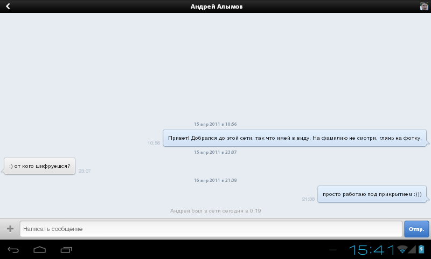Screen dimensions: 431x259
Task: Select the message просто работаю под прикрытием
Action: pyautogui.click(x=372, y=194)
